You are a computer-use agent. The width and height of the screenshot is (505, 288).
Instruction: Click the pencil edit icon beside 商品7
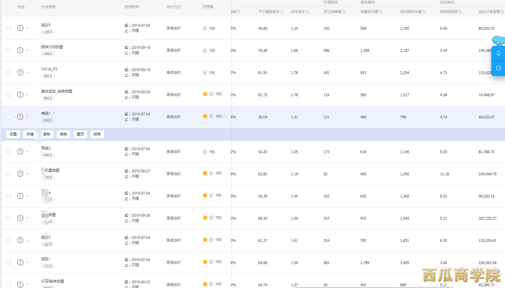54,114
